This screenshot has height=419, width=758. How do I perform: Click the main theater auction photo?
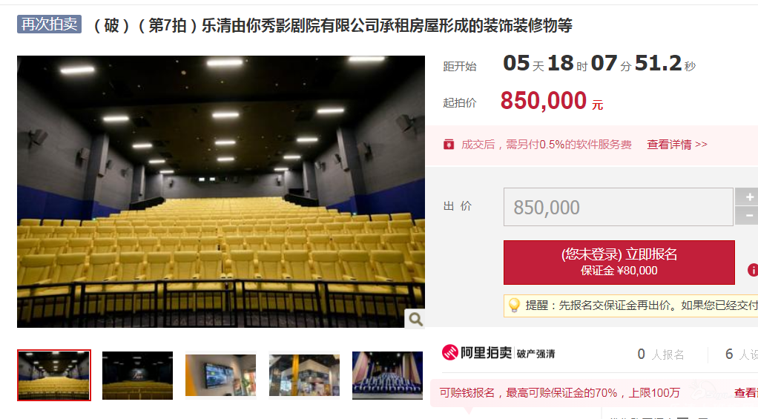coord(221,191)
